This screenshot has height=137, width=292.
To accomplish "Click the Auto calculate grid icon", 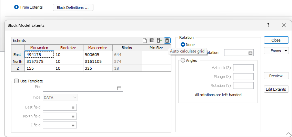I will click(x=167, y=41).
